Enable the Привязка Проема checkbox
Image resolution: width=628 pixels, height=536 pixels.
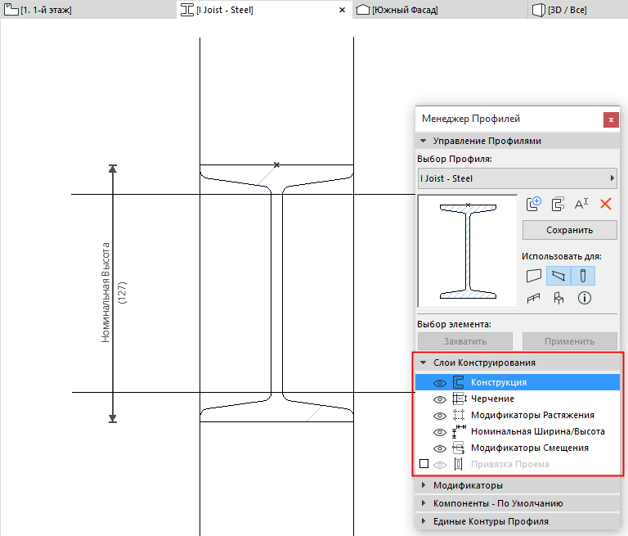point(424,464)
